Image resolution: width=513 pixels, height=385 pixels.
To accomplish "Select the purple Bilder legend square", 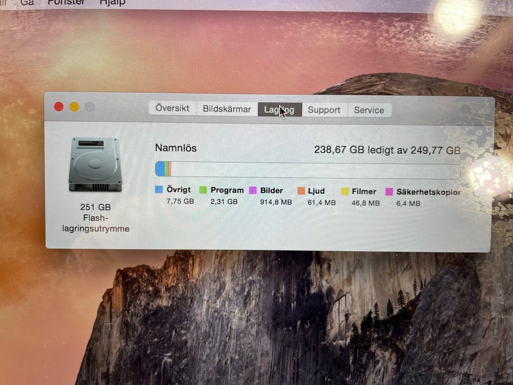I will 253,191.
